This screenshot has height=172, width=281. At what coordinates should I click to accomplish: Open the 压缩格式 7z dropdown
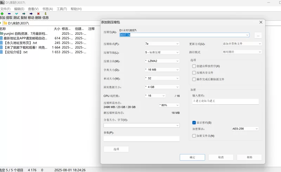coord(162,44)
